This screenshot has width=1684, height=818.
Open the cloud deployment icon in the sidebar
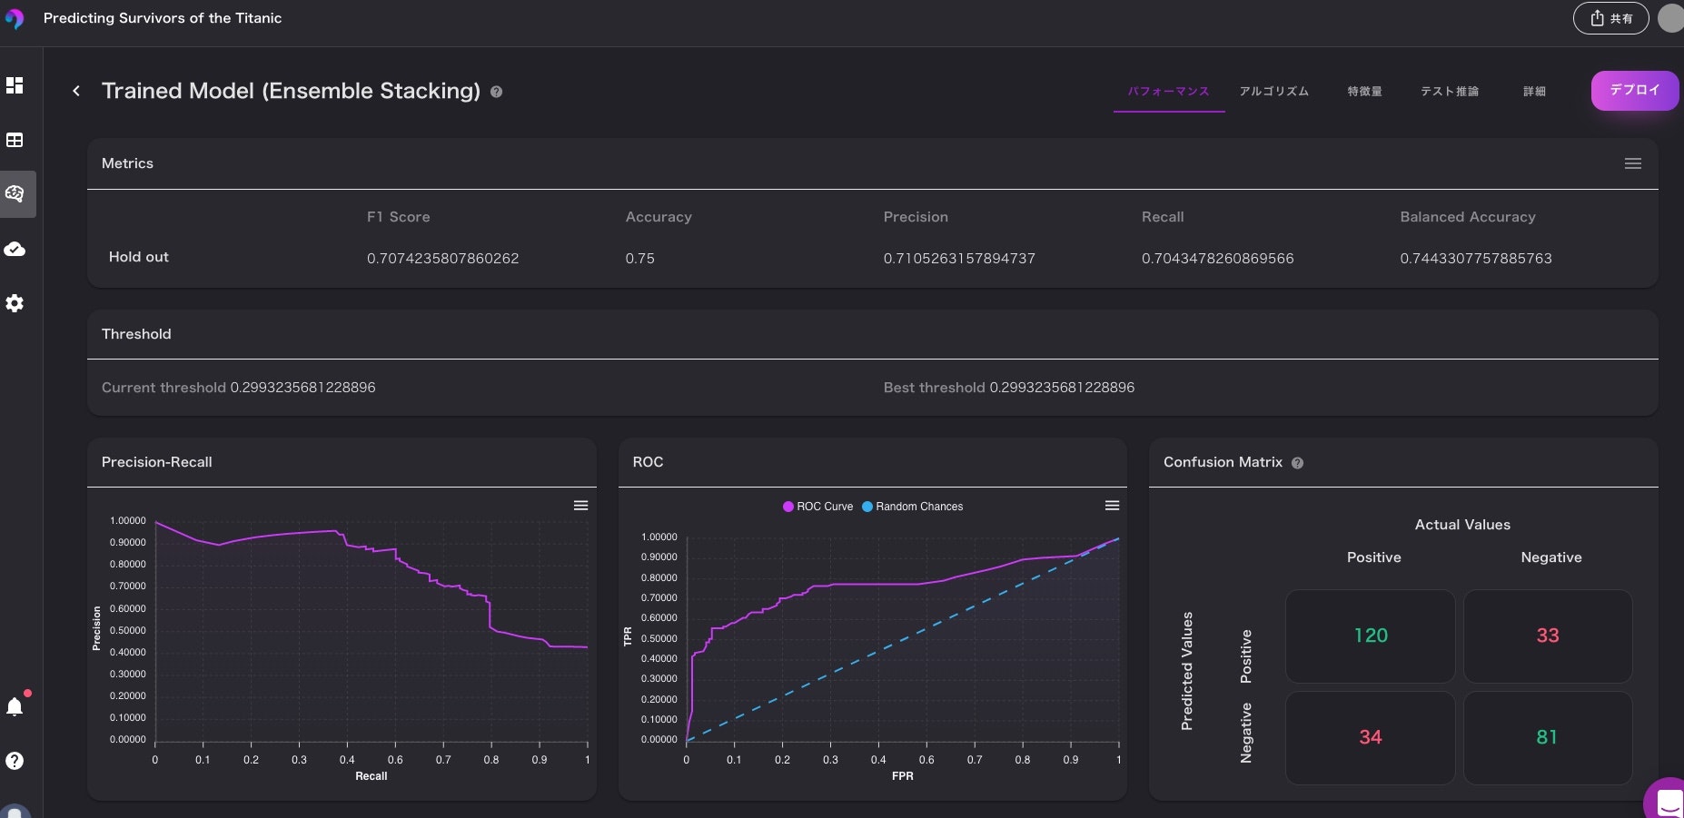[15, 249]
